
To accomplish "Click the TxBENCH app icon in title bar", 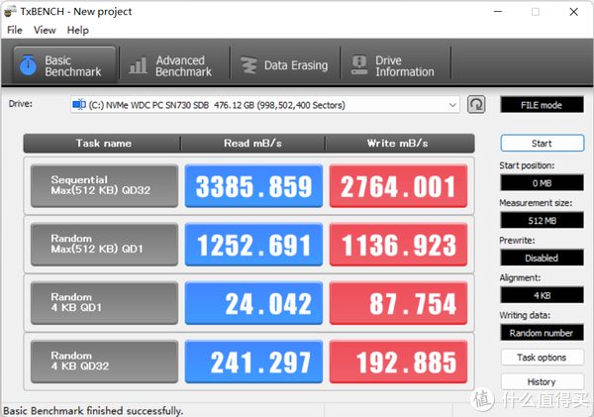I will pos(10,11).
